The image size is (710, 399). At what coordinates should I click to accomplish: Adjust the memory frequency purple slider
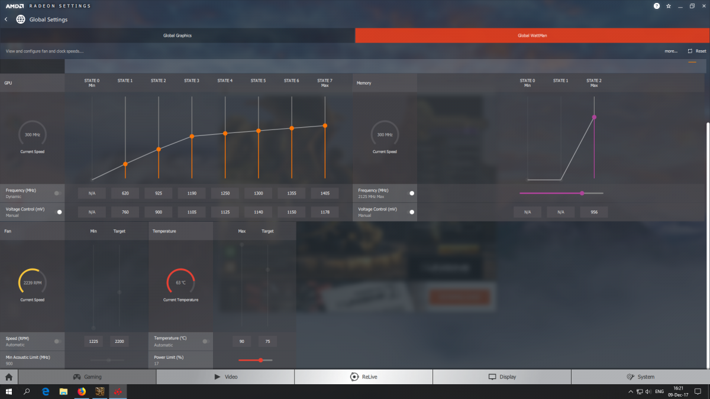point(561,193)
